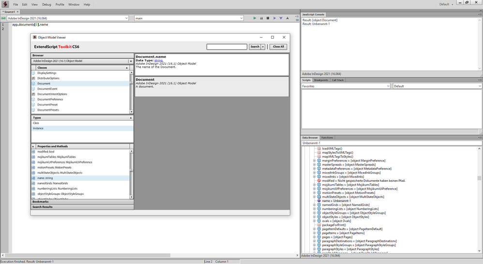This screenshot has width=483, height=264.
Task: Open the File menu
Action: 15,4
